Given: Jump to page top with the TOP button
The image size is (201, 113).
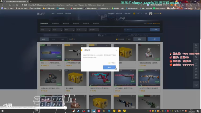Looking at the screenshot, I should 196,84.
